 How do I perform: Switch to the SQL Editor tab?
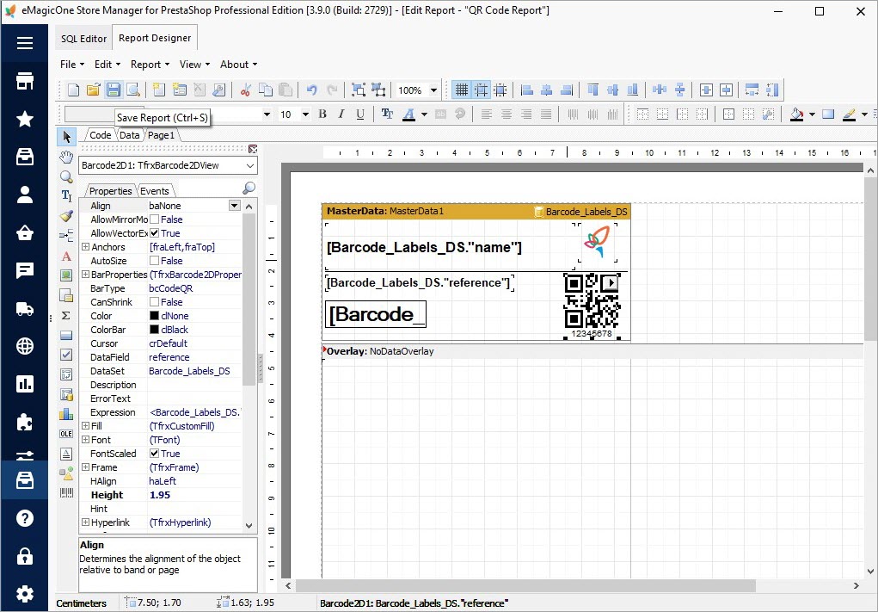tap(83, 39)
